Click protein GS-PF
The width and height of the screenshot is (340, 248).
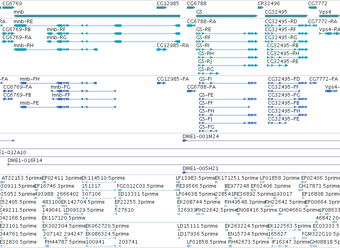225,107
